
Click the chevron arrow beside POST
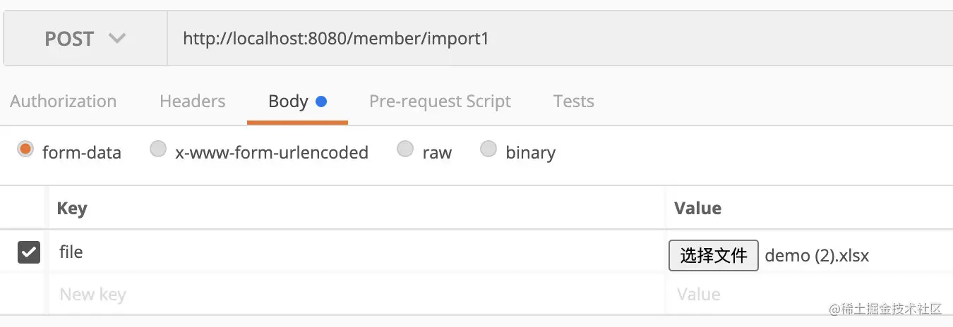(x=117, y=39)
